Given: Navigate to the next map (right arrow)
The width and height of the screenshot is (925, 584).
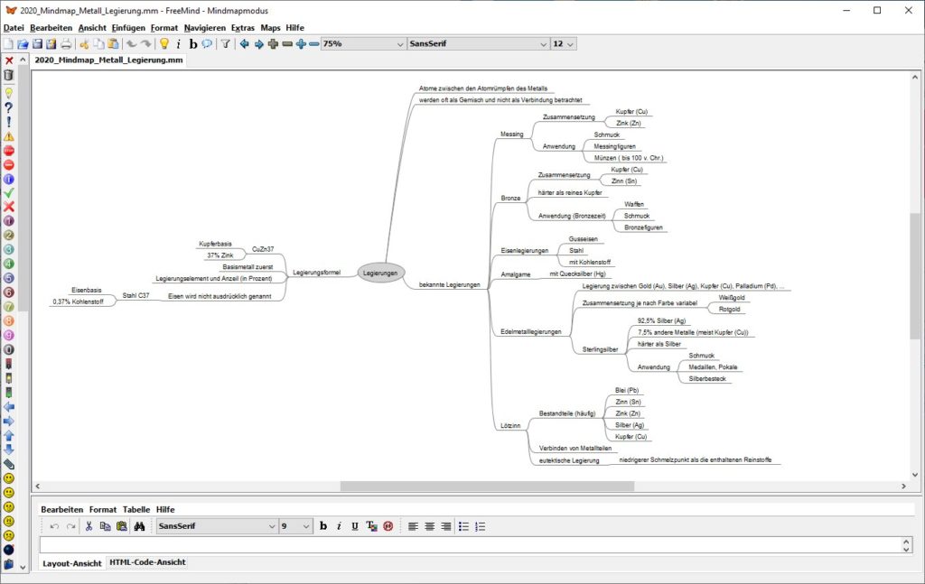Looking at the screenshot, I should (x=258, y=43).
